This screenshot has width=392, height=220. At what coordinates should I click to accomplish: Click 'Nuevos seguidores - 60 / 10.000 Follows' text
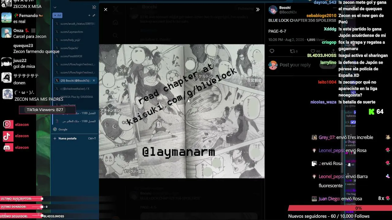click(x=329, y=216)
